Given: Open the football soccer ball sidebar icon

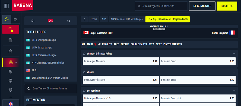Looking at the screenshot, I should point(11,81).
